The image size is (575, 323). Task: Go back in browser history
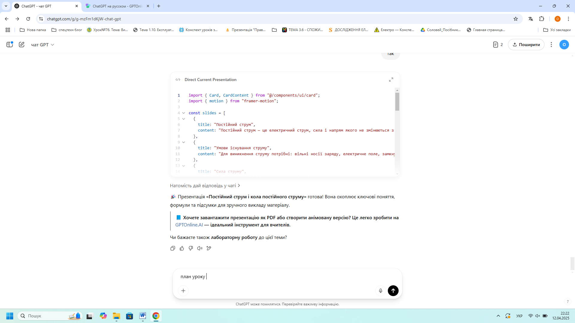tap(7, 19)
